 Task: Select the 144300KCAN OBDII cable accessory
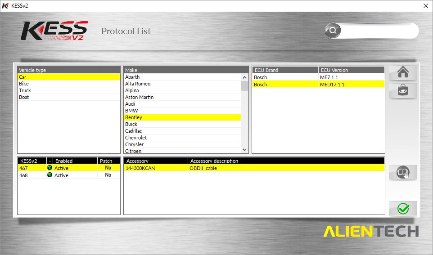pyautogui.click(x=254, y=168)
